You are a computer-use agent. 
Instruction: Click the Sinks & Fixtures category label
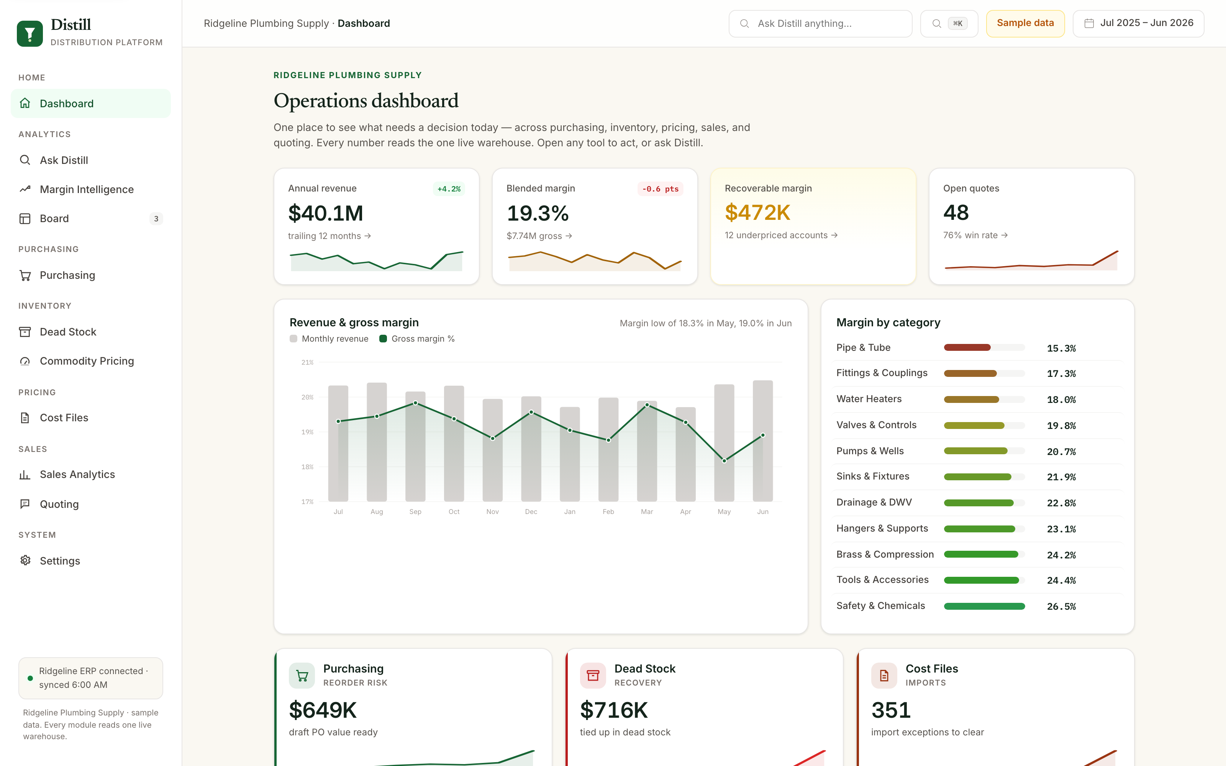tap(872, 476)
